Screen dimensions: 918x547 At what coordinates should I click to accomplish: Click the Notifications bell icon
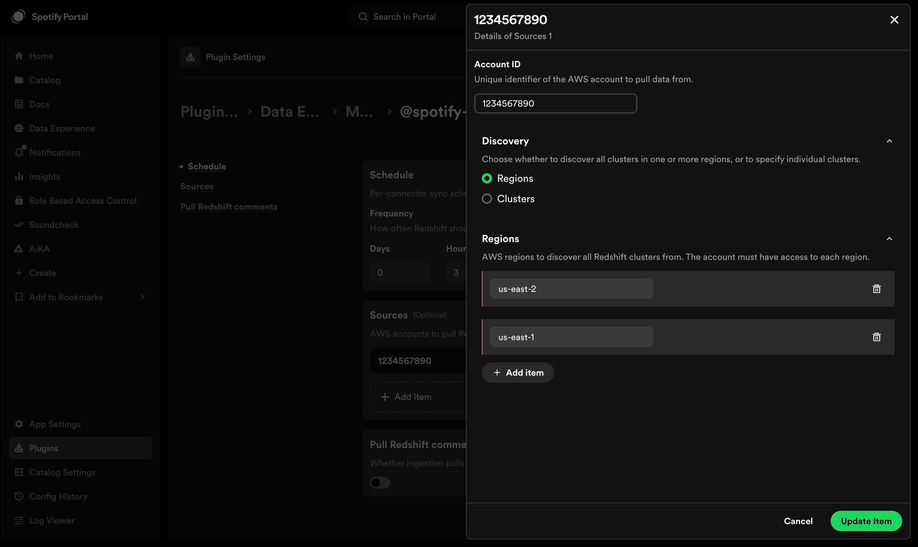(x=19, y=153)
